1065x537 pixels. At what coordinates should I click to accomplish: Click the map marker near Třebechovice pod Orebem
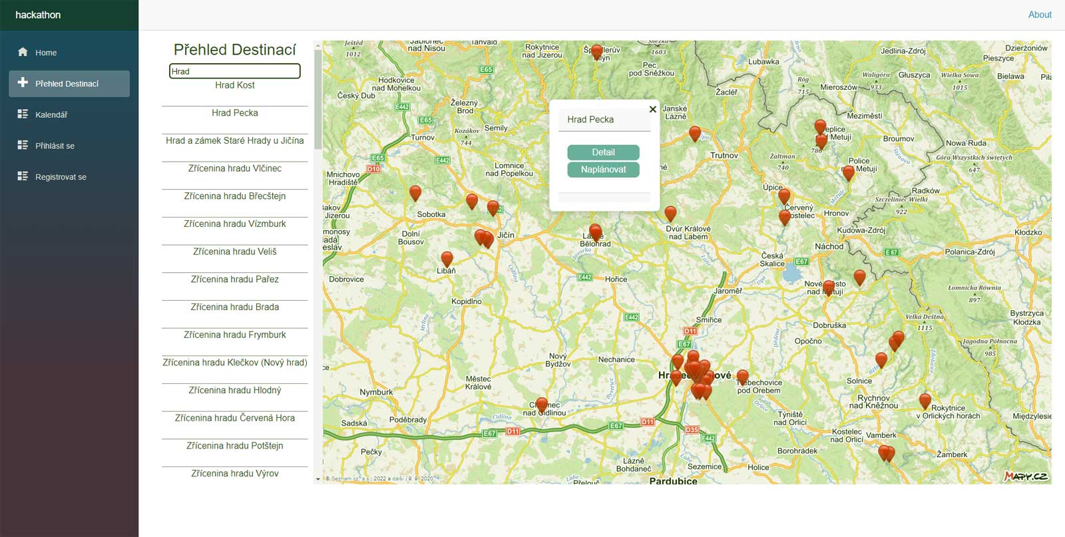[742, 377]
